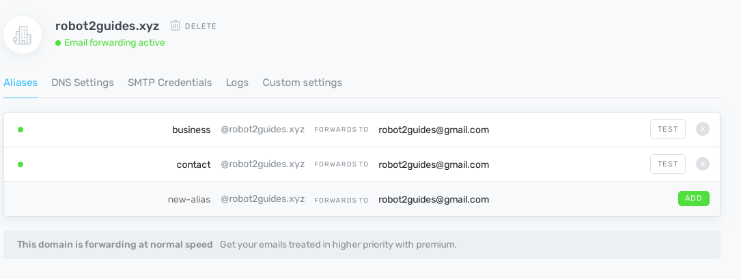Open the SMTP Credentials tab
Image resolution: width=741 pixels, height=279 pixels.
pyautogui.click(x=169, y=83)
